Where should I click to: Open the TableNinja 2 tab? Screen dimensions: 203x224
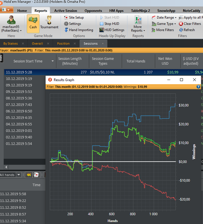(140, 11)
